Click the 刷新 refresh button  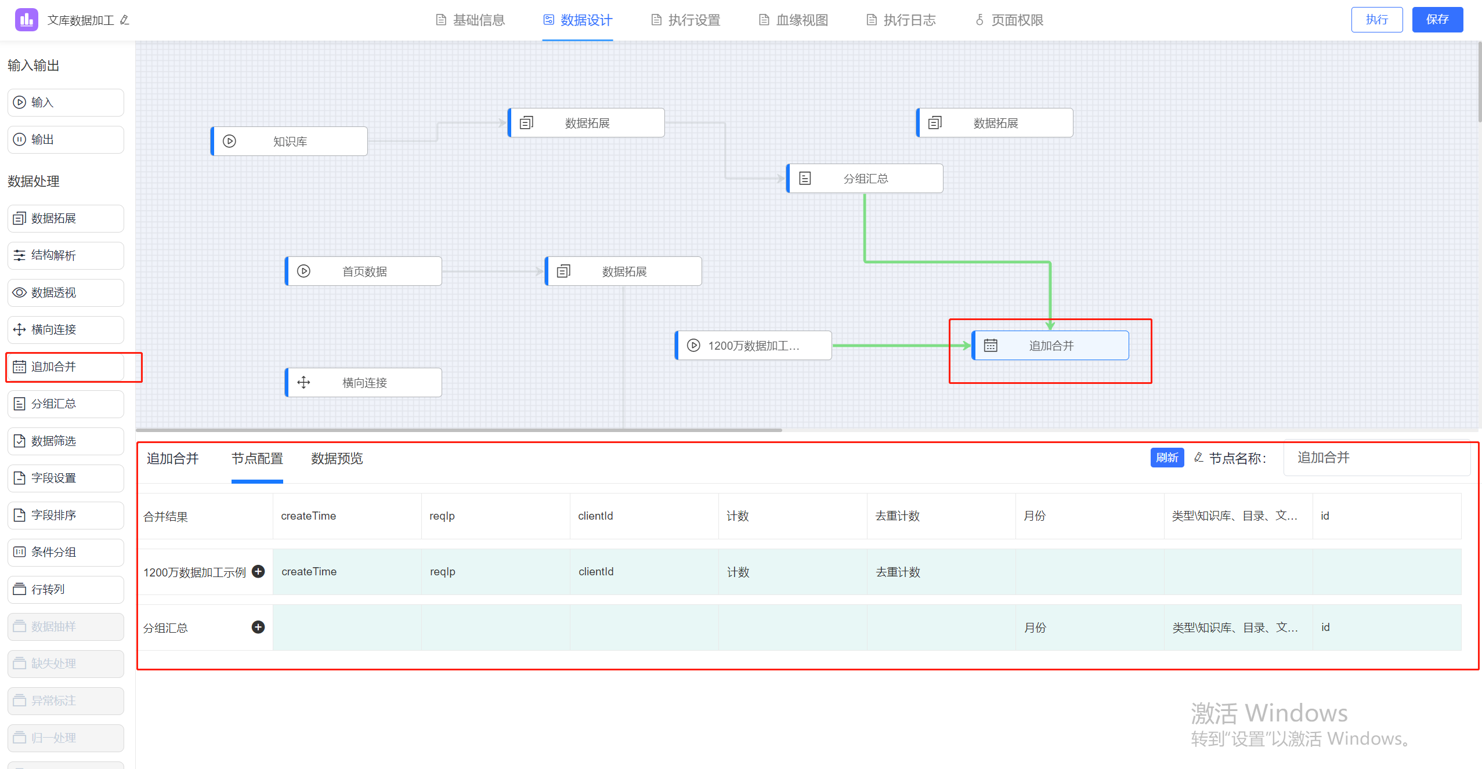click(x=1167, y=458)
